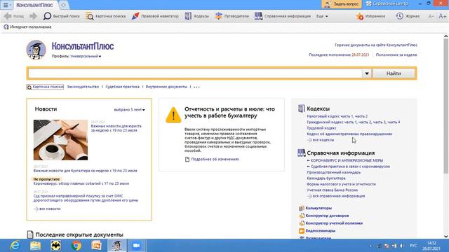Image resolution: width=449 pixels, height=252 pixels.
Task: Click the Задать вопрос button
Action: 342,4
